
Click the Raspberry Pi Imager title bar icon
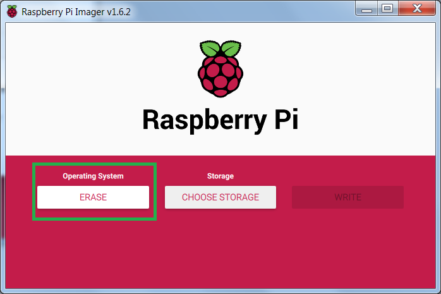coord(12,11)
